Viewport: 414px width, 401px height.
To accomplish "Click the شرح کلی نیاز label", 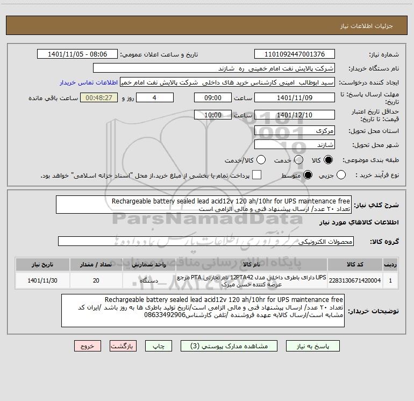I will click(376, 205).
